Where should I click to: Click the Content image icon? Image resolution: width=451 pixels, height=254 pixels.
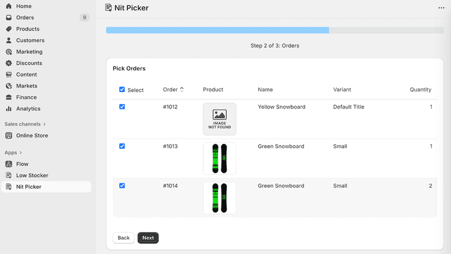[x=9, y=75]
